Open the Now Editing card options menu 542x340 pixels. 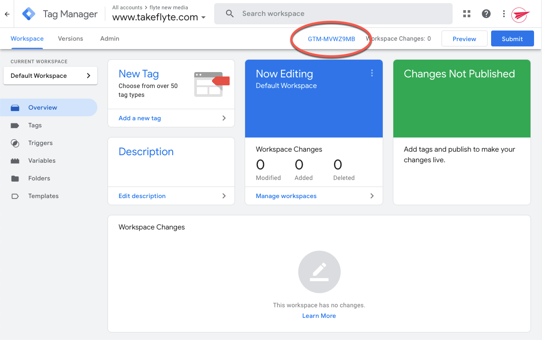pyautogui.click(x=372, y=73)
